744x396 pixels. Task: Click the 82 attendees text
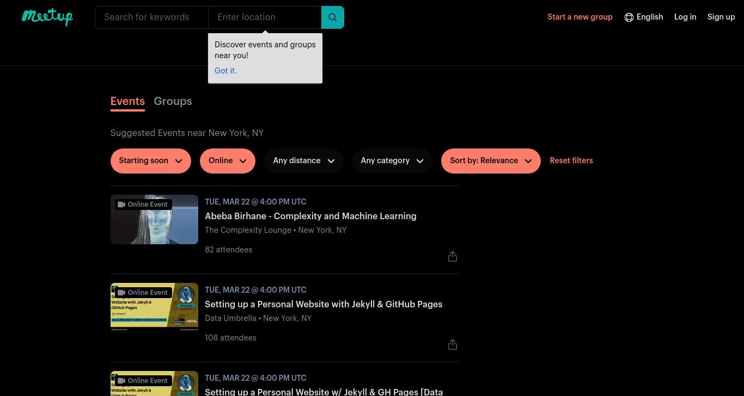[229, 250]
